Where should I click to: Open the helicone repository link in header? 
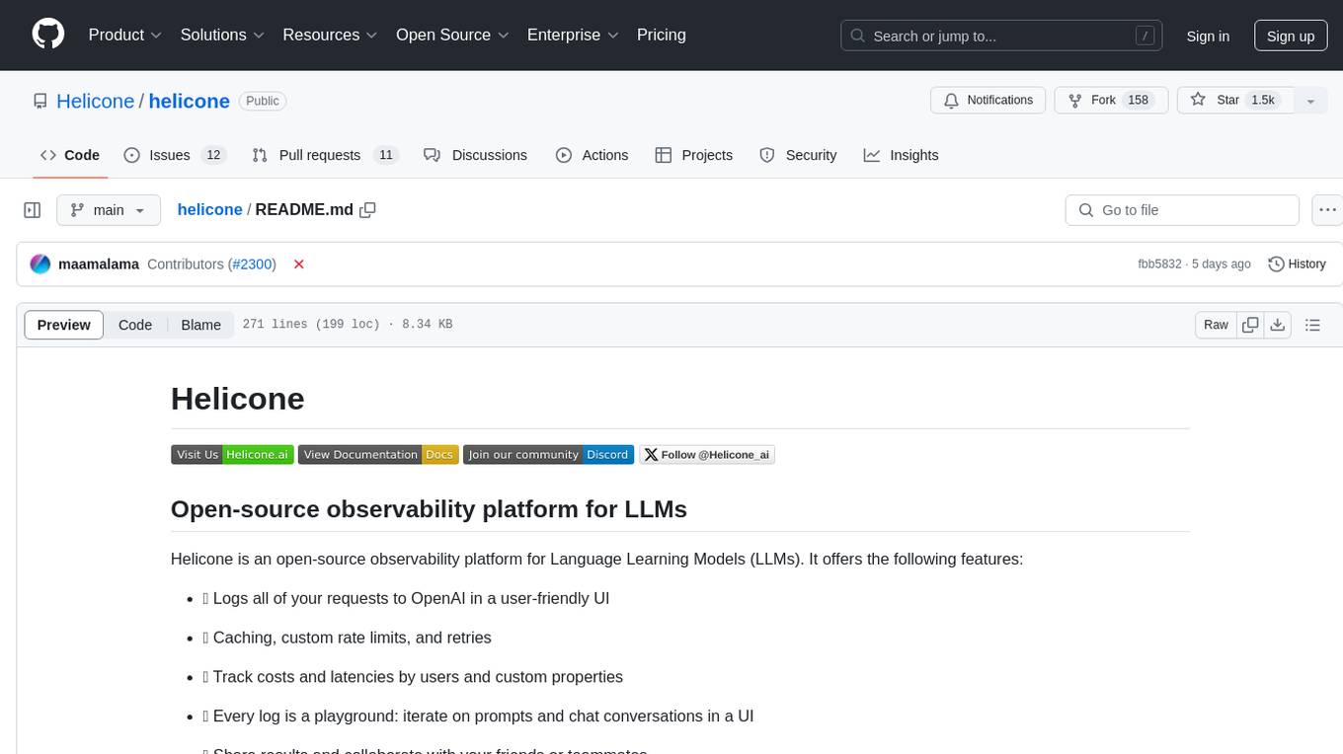pos(189,101)
